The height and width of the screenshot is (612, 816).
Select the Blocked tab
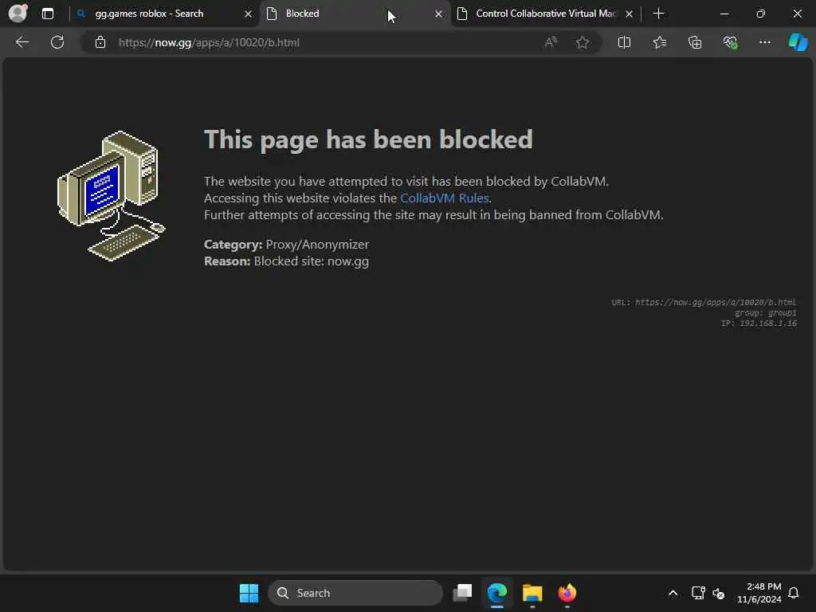(354, 14)
